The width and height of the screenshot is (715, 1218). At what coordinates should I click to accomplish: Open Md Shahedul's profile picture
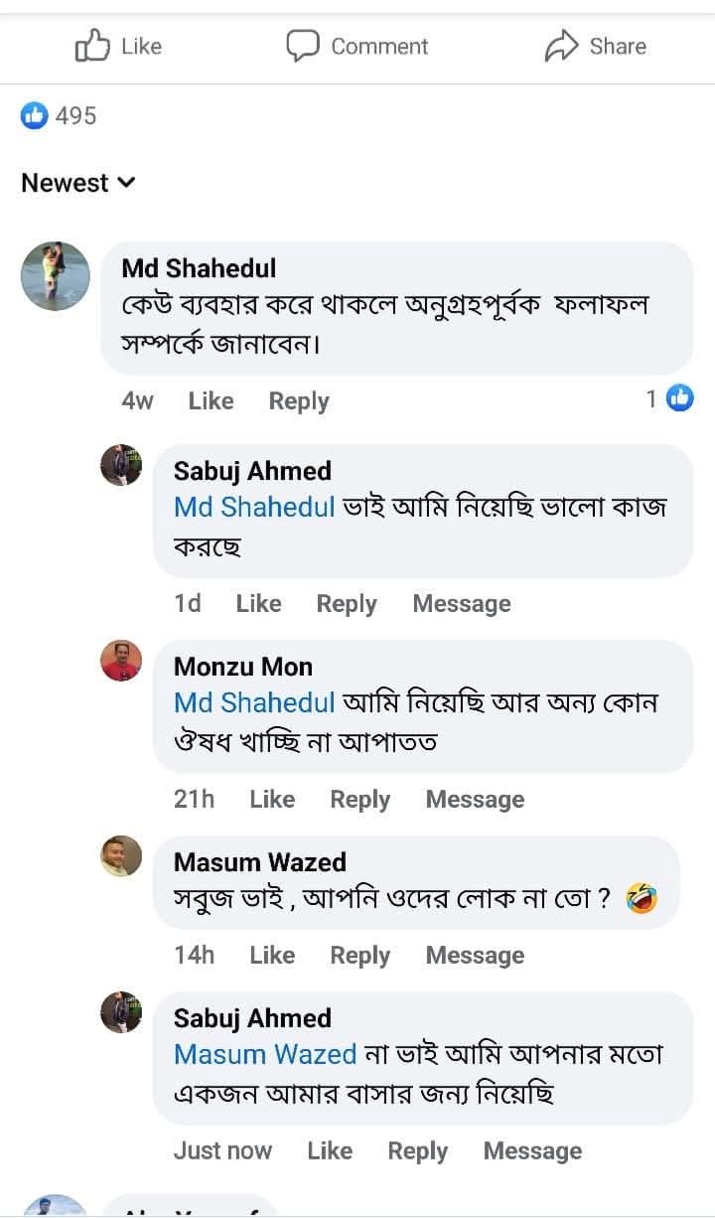[56, 276]
